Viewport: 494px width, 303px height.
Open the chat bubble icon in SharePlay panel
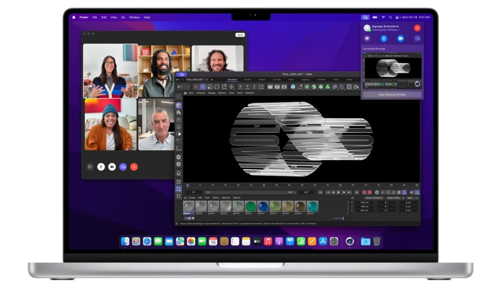click(367, 39)
